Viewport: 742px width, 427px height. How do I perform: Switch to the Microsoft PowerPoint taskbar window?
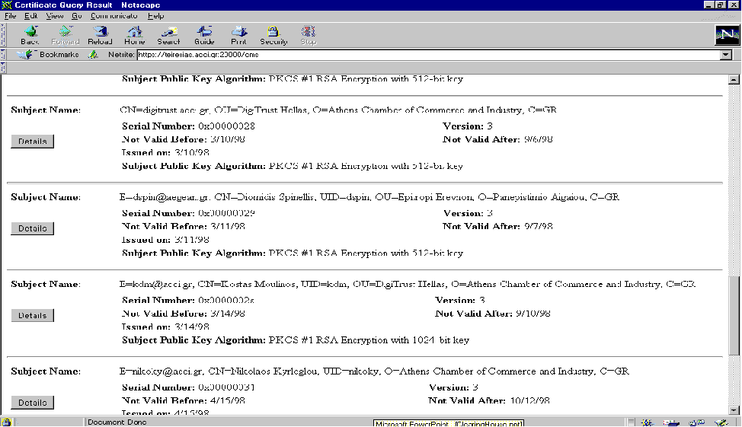448,422
